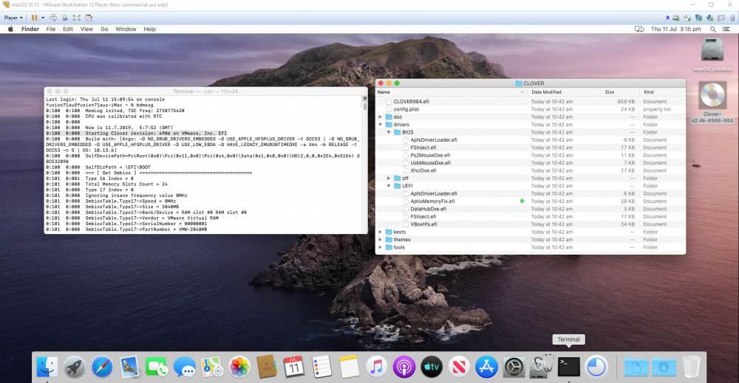739x383 pixels.
Task: Collapse the drivers folder in CLOVER window
Action: (x=381, y=125)
